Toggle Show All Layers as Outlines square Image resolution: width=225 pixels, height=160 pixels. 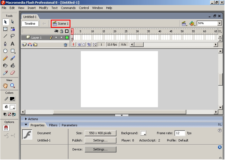(67, 31)
